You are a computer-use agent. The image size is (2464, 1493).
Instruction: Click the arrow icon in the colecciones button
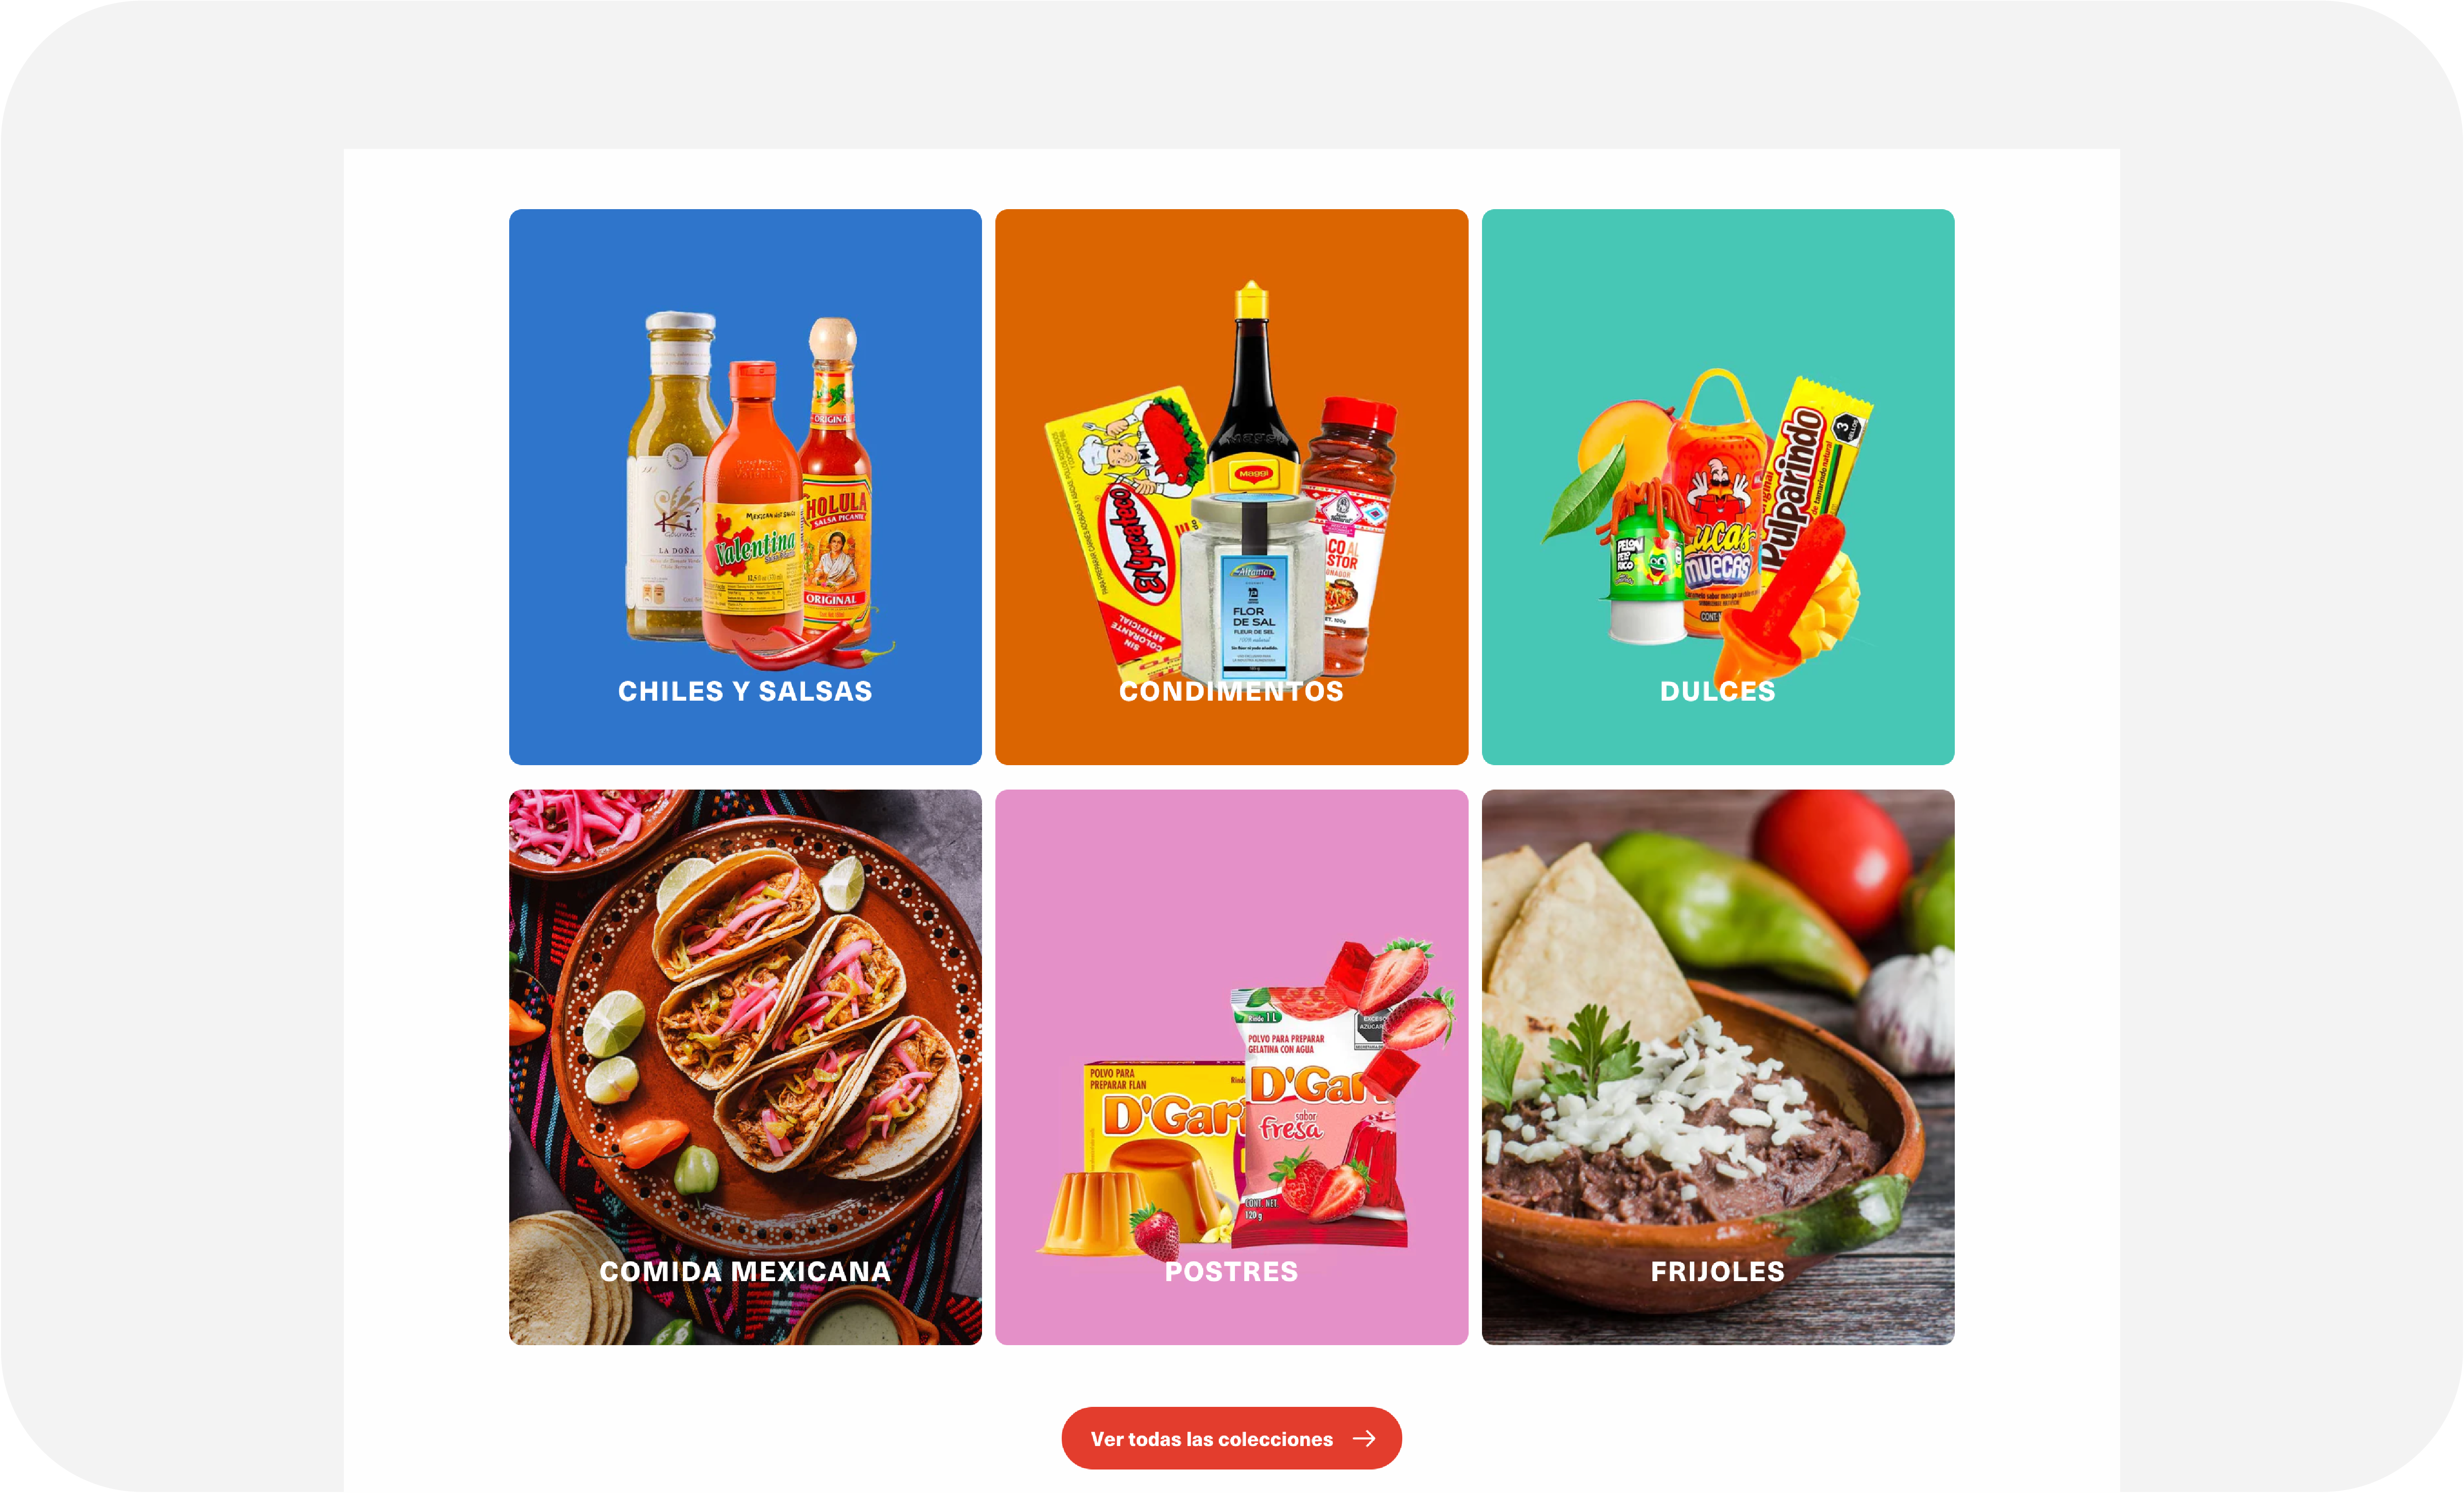point(1364,1439)
